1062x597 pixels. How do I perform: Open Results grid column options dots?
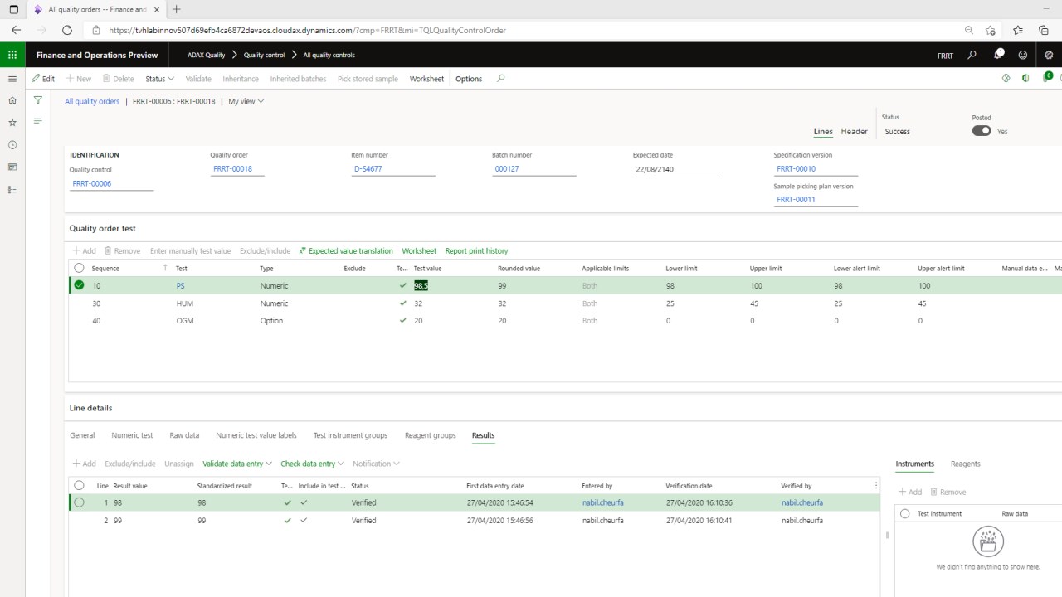tap(876, 486)
